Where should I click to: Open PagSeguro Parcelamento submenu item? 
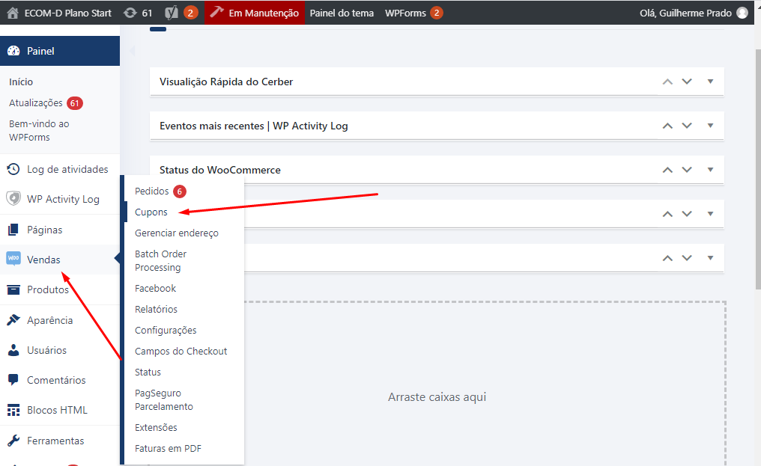click(x=163, y=399)
